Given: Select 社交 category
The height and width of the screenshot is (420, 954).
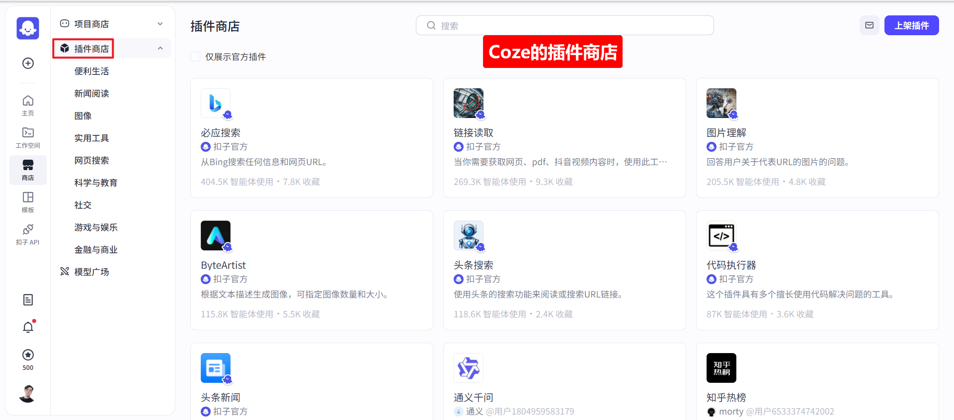Looking at the screenshot, I should point(83,205).
